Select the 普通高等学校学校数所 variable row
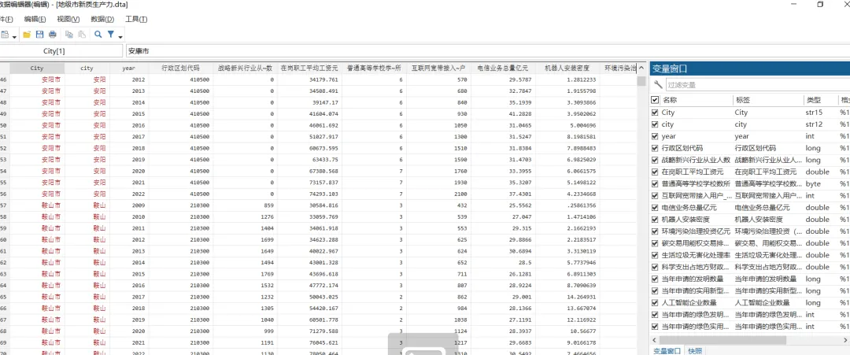The width and height of the screenshot is (850, 355). 750,183
